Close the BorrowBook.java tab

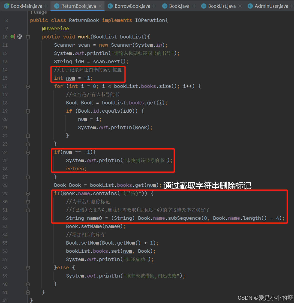pyautogui.click(x=154, y=6)
